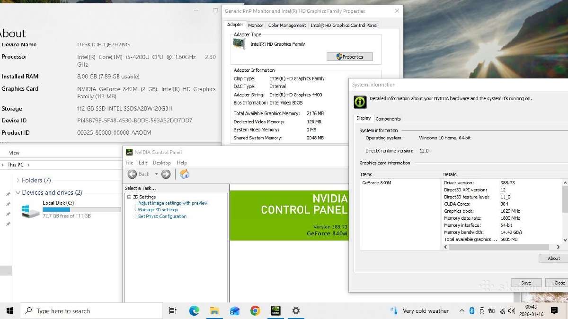Click the Bluetooth tray icon

(472, 310)
